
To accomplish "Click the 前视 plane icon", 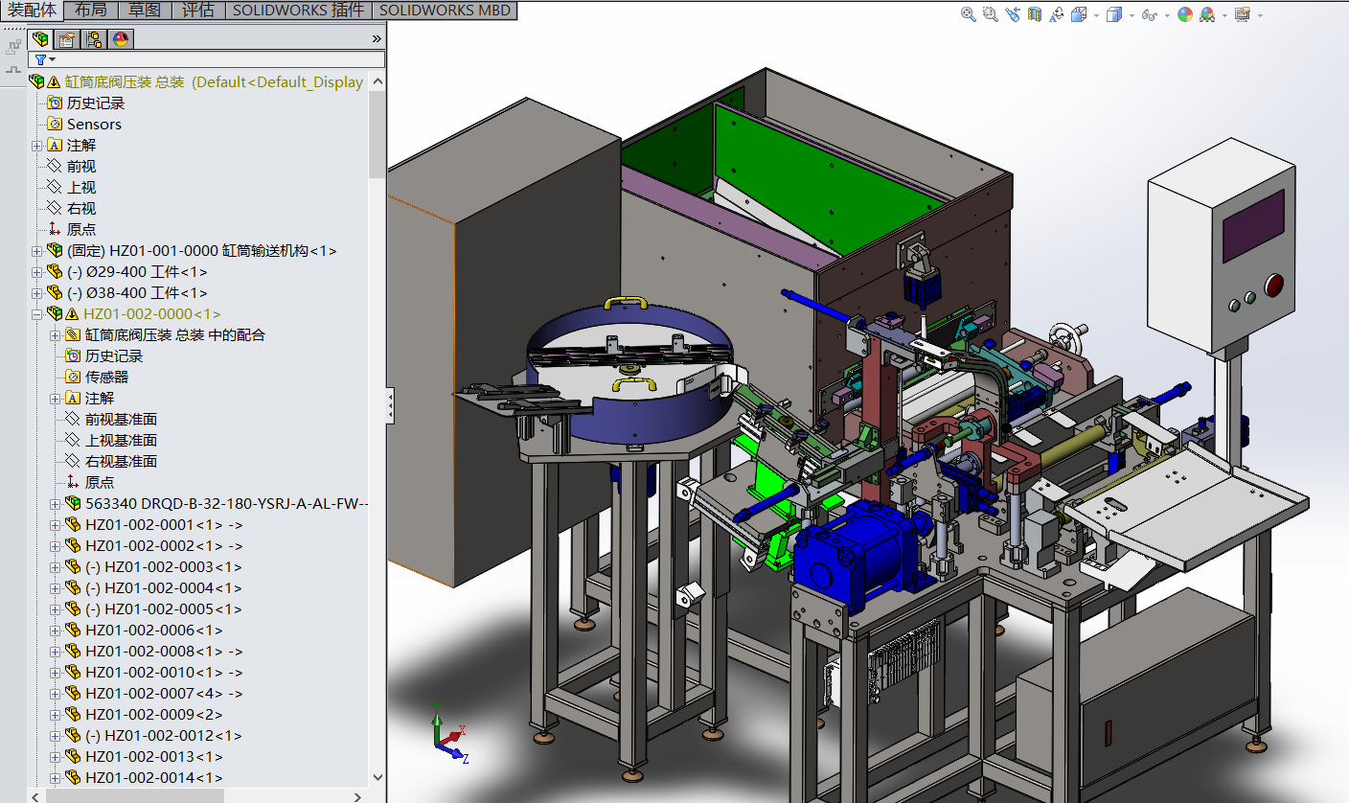I will (x=55, y=166).
